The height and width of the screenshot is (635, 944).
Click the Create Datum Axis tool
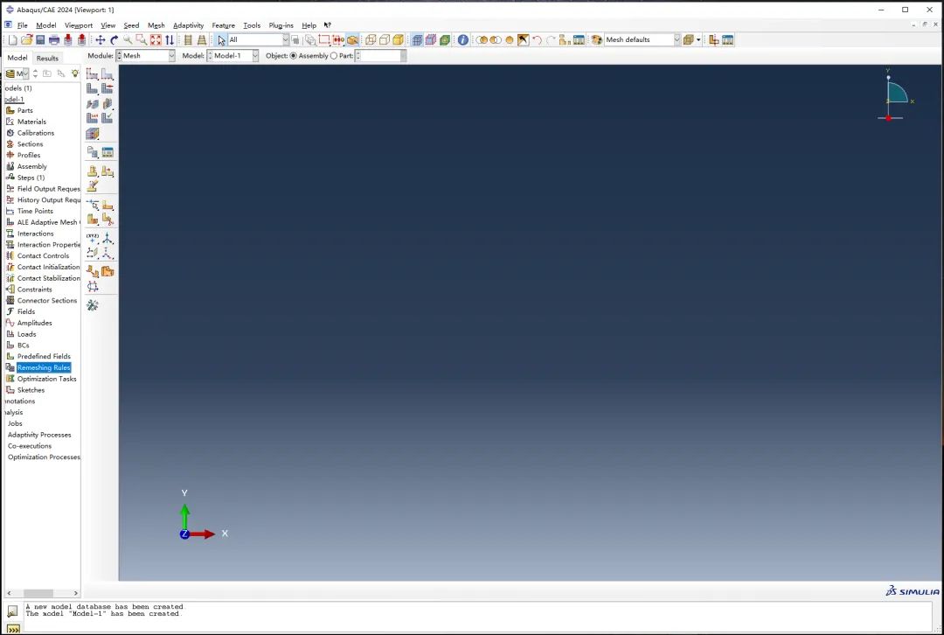coord(108,238)
